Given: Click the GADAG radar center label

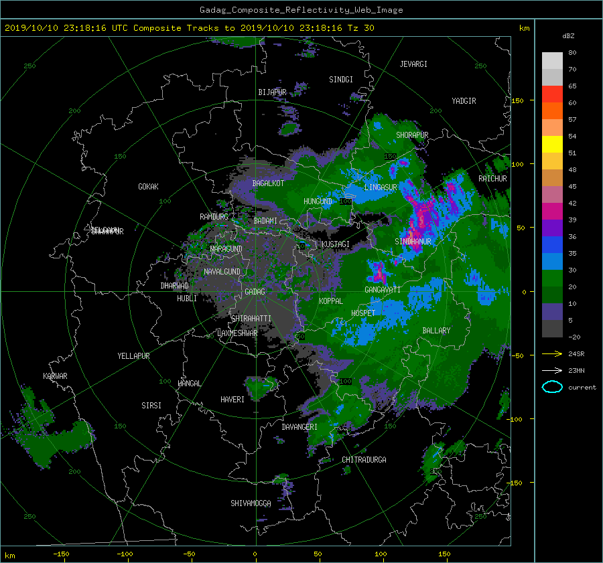Looking at the screenshot, I should (255, 292).
